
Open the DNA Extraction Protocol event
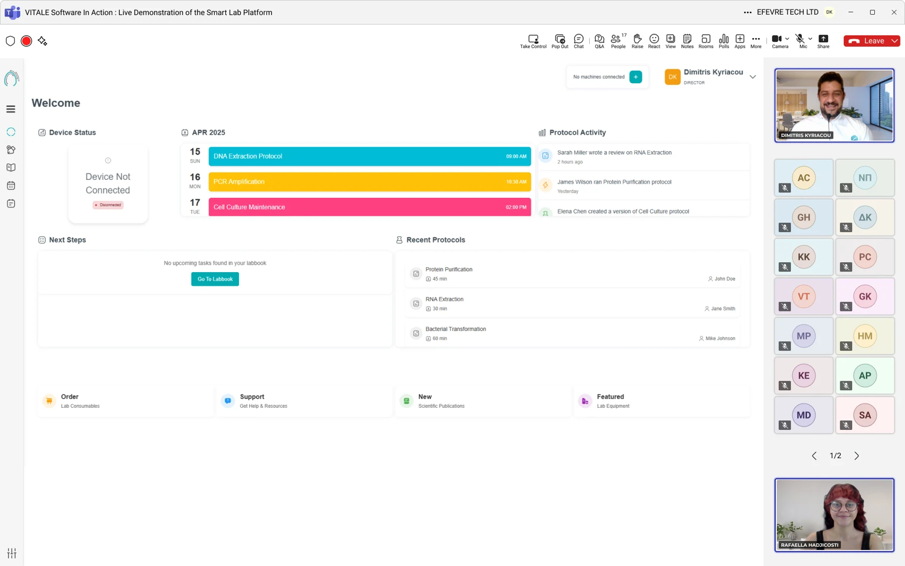coord(370,156)
